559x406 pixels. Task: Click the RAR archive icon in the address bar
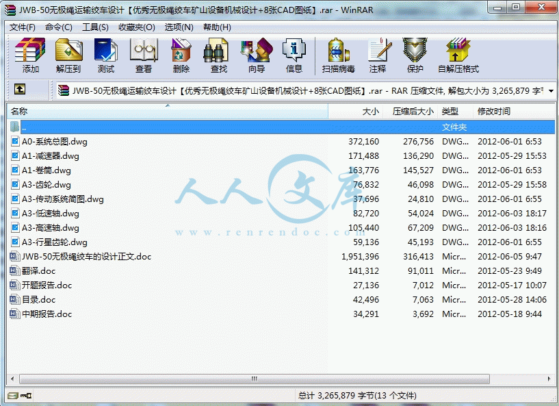click(64, 90)
